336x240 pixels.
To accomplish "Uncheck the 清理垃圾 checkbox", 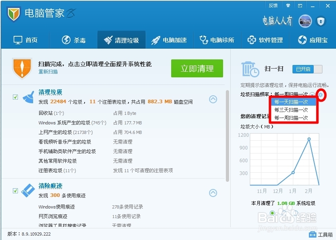I will point(15,97).
